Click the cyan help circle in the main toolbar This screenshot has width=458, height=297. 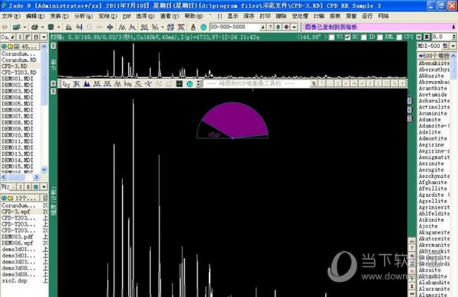coord(204,27)
